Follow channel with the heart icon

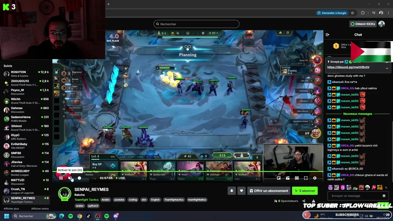[x=241, y=191]
